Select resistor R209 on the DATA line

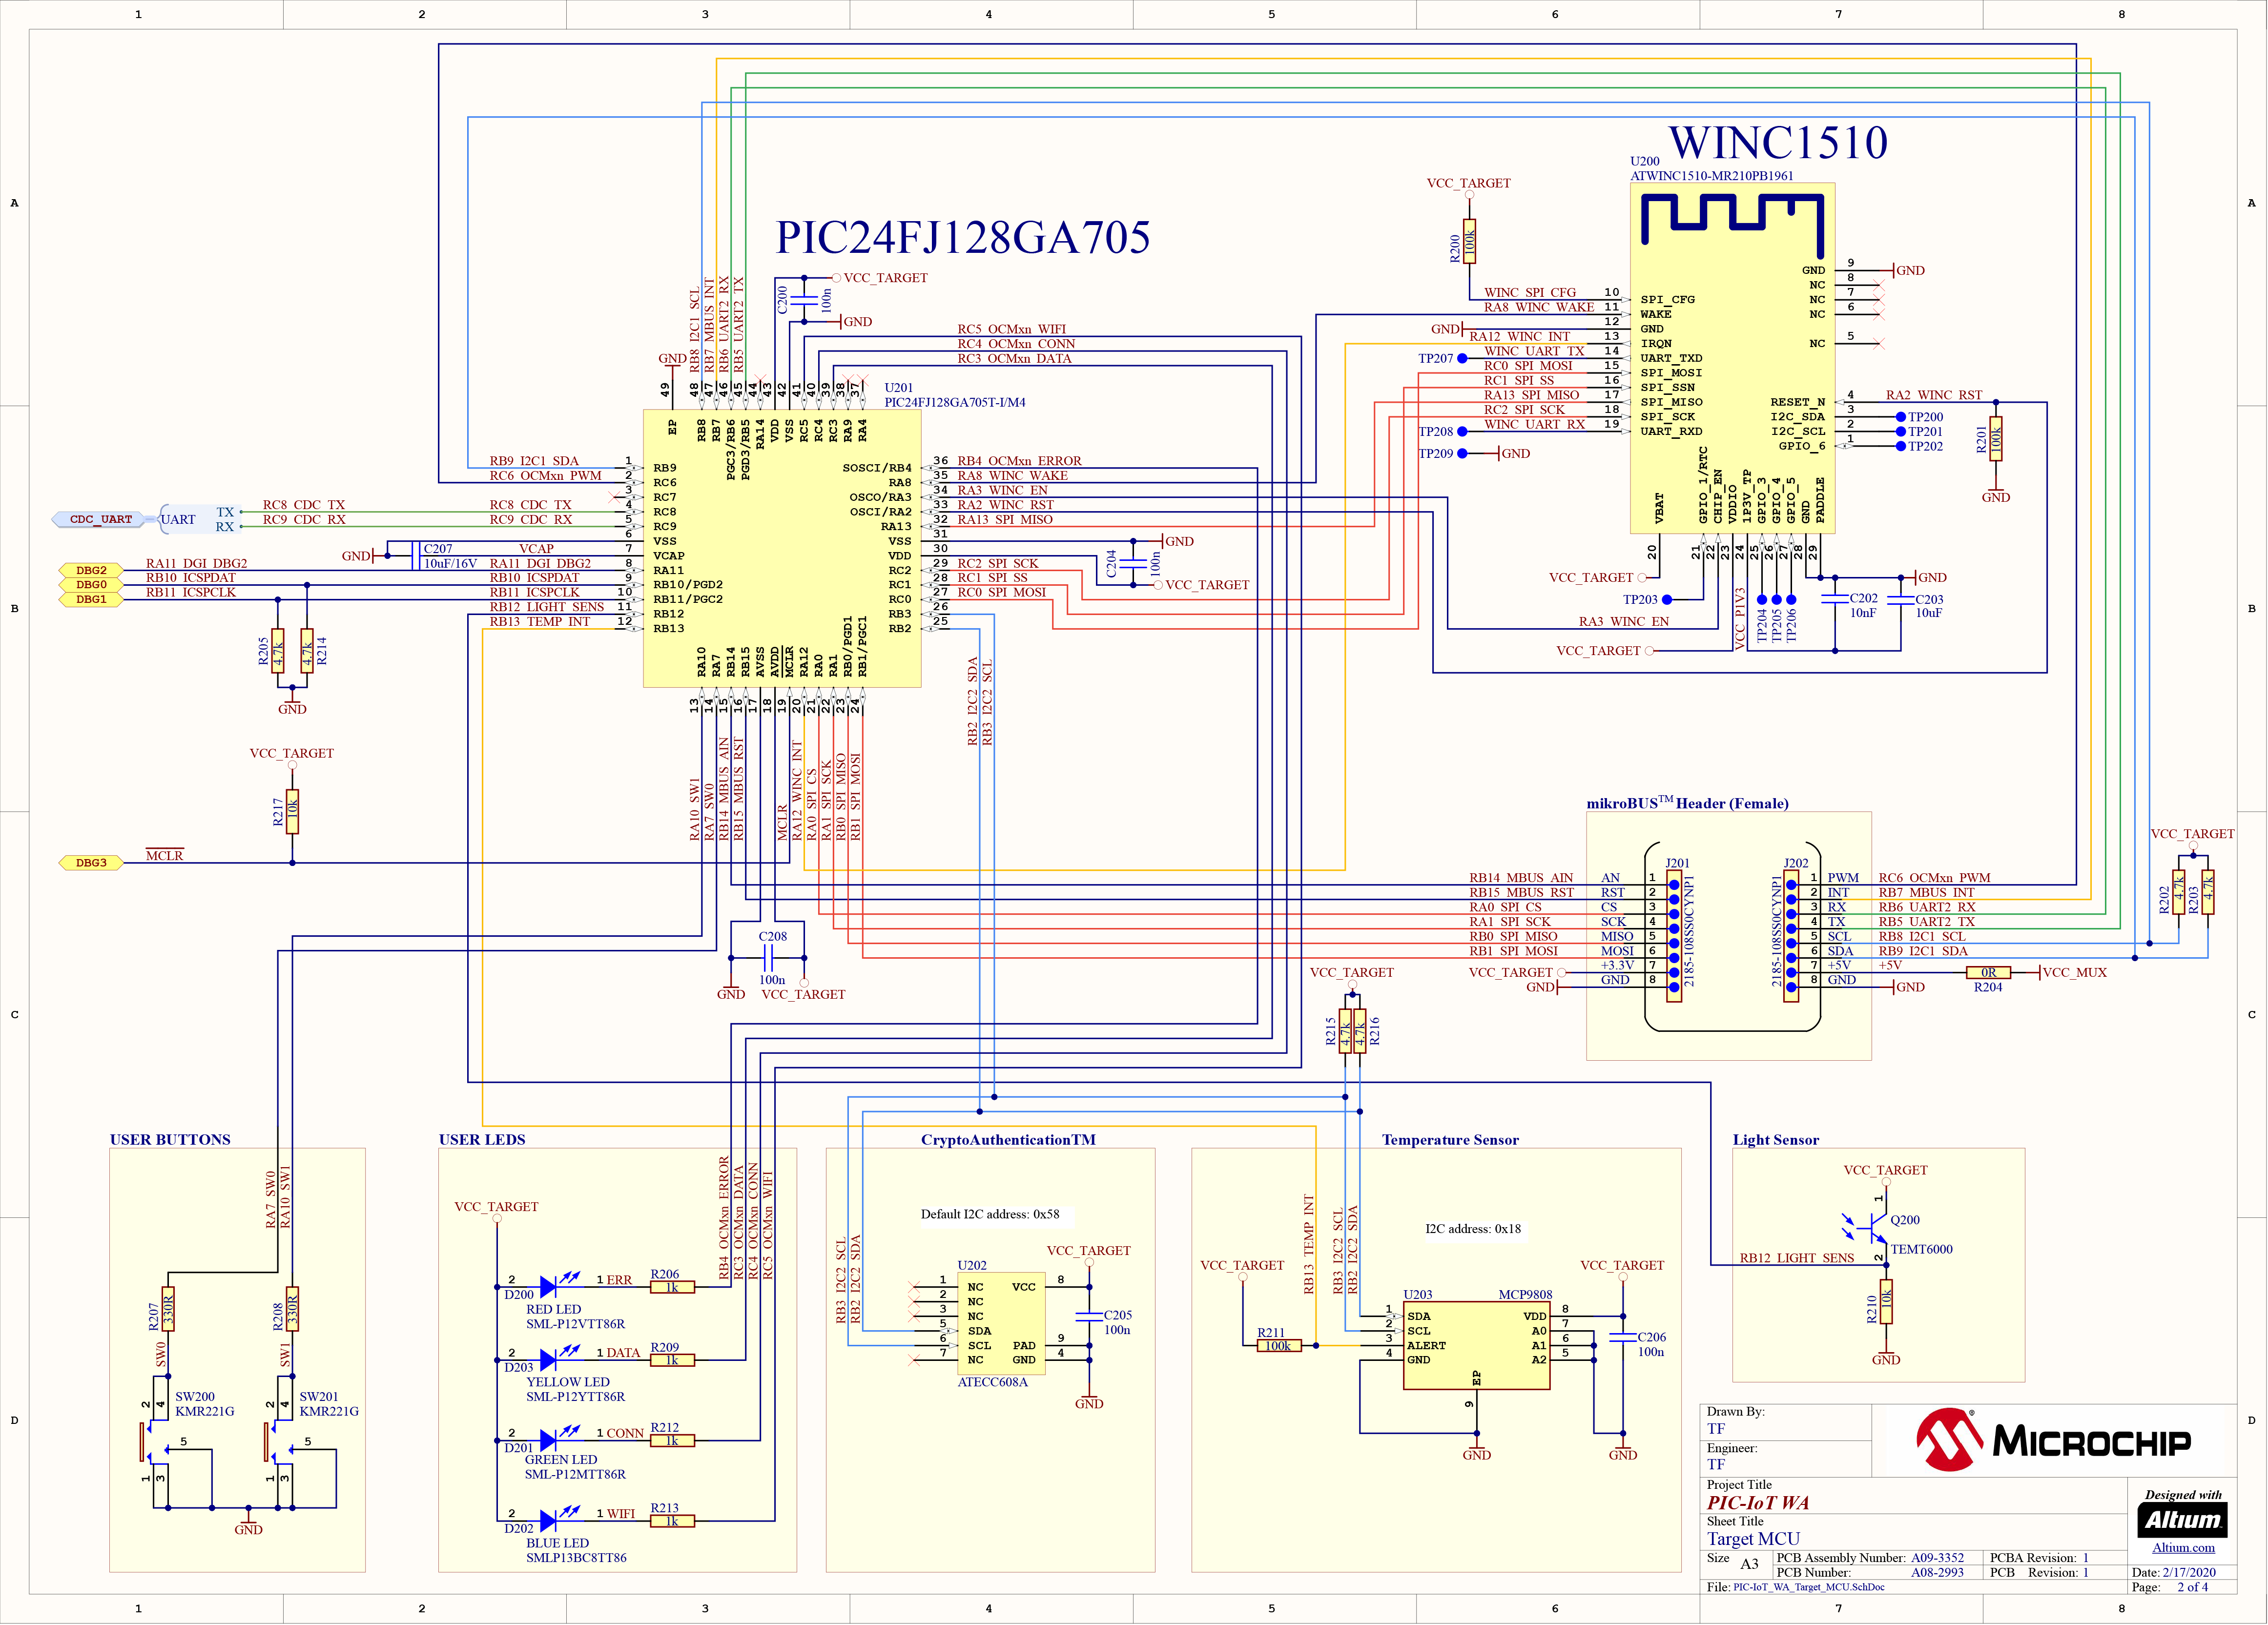coord(672,1360)
